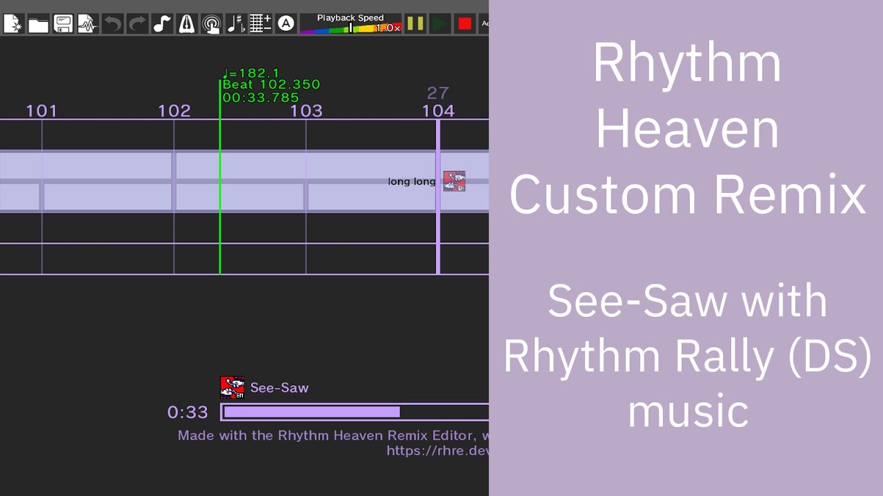Select the 'long long' cue label
883x496 pixels.
click(412, 182)
